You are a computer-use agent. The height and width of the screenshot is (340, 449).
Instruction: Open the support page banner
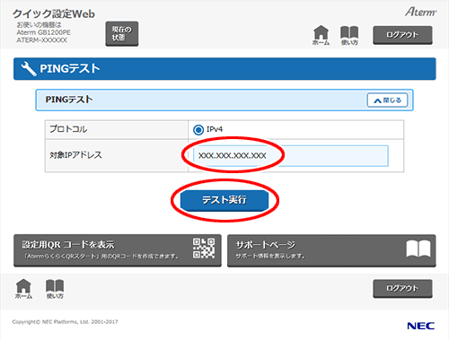click(331, 250)
